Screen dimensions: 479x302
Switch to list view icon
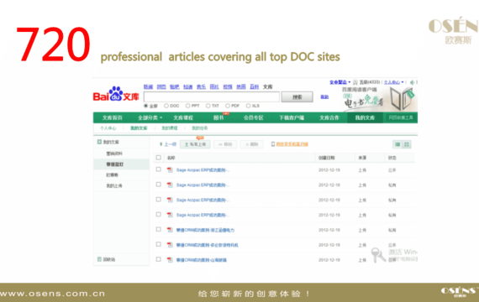coord(397,144)
